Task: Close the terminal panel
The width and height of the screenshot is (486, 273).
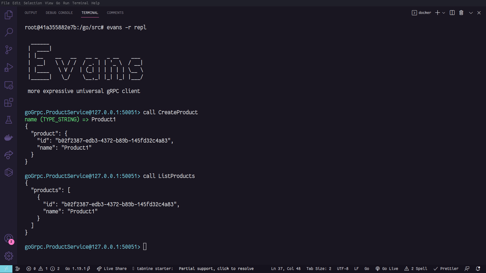Action: pos(479,13)
